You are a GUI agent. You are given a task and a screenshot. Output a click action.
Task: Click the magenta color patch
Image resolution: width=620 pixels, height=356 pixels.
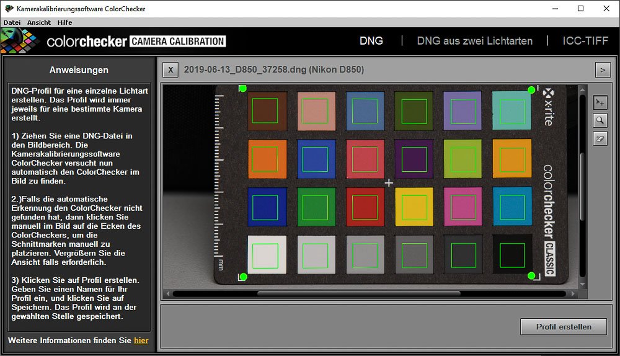point(463,207)
